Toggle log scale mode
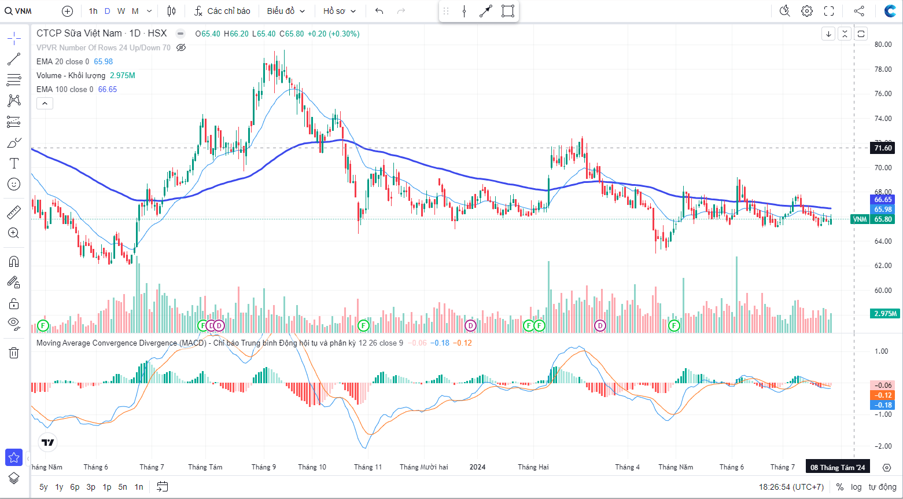 coord(856,487)
